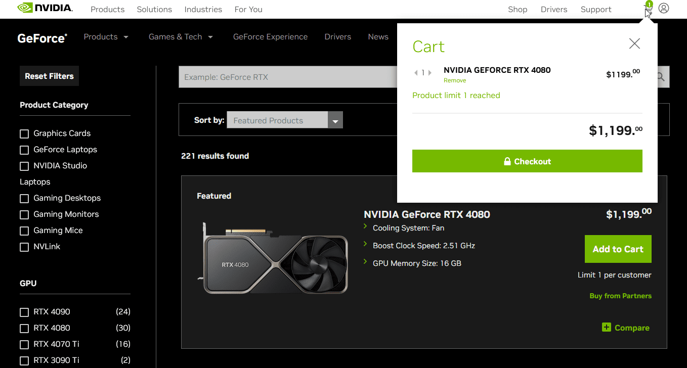Viewport: 687px width, 368px height.
Task: Open GeForce Experience in sub navigation
Action: pyautogui.click(x=270, y=37)
